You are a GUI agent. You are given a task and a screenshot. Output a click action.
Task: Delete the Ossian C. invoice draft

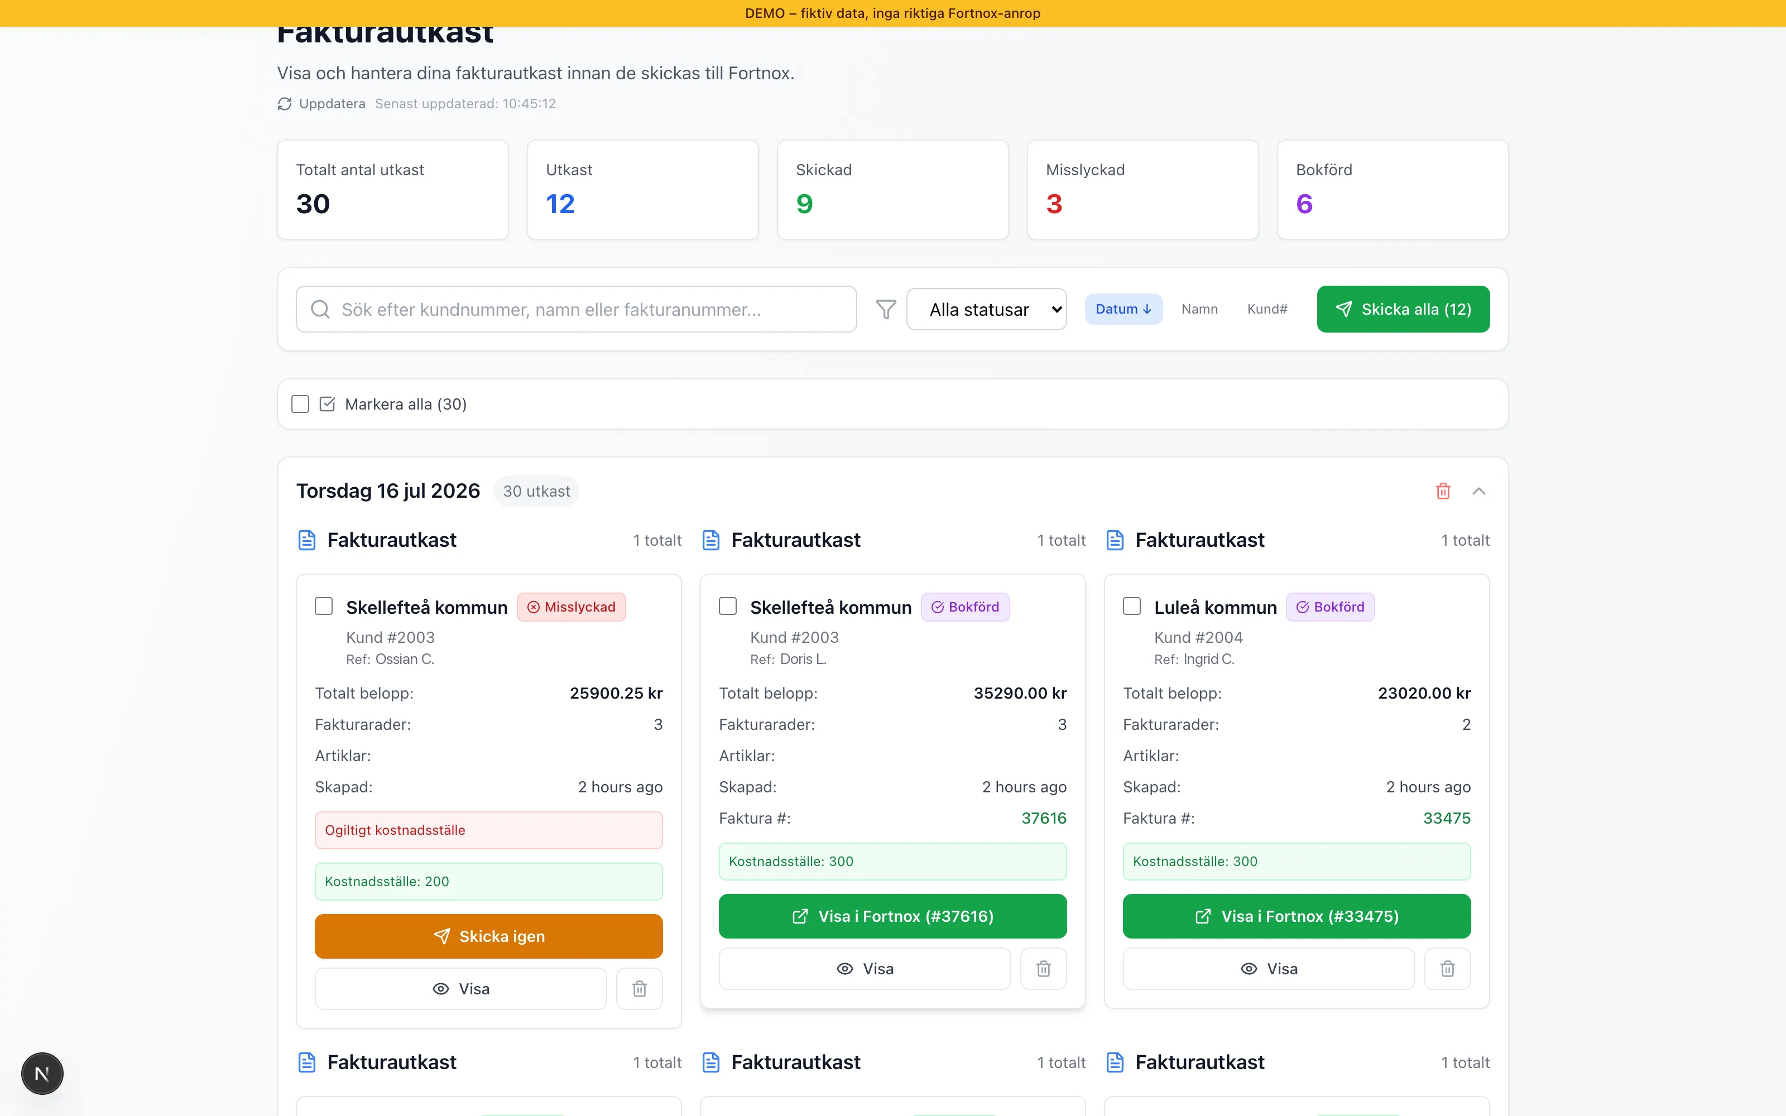coord(639,989)
